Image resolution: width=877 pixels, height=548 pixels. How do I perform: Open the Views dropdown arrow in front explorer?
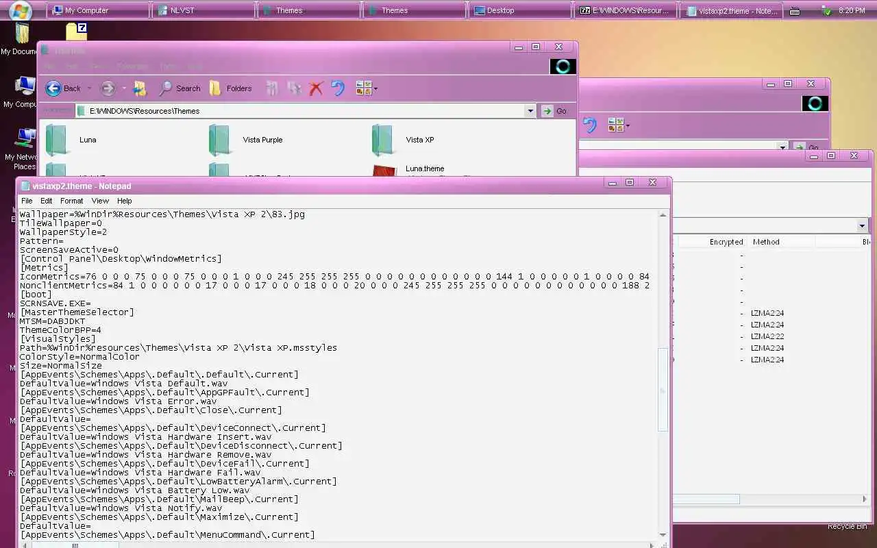[x=375, y=88]
